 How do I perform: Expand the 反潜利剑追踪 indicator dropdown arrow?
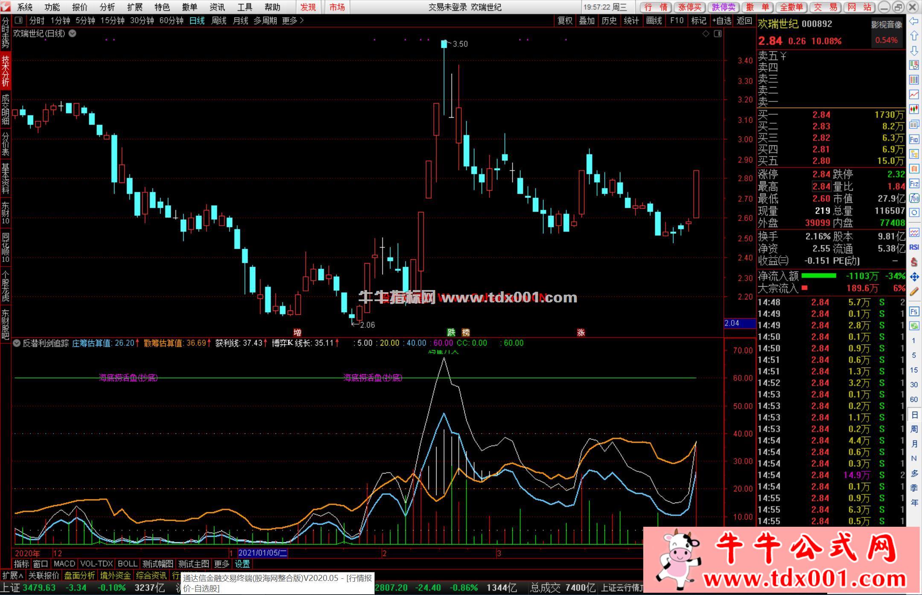click(17, 343)
